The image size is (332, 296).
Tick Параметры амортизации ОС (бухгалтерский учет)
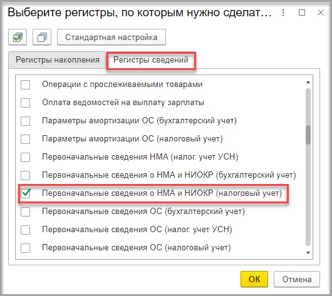(25, 121)
